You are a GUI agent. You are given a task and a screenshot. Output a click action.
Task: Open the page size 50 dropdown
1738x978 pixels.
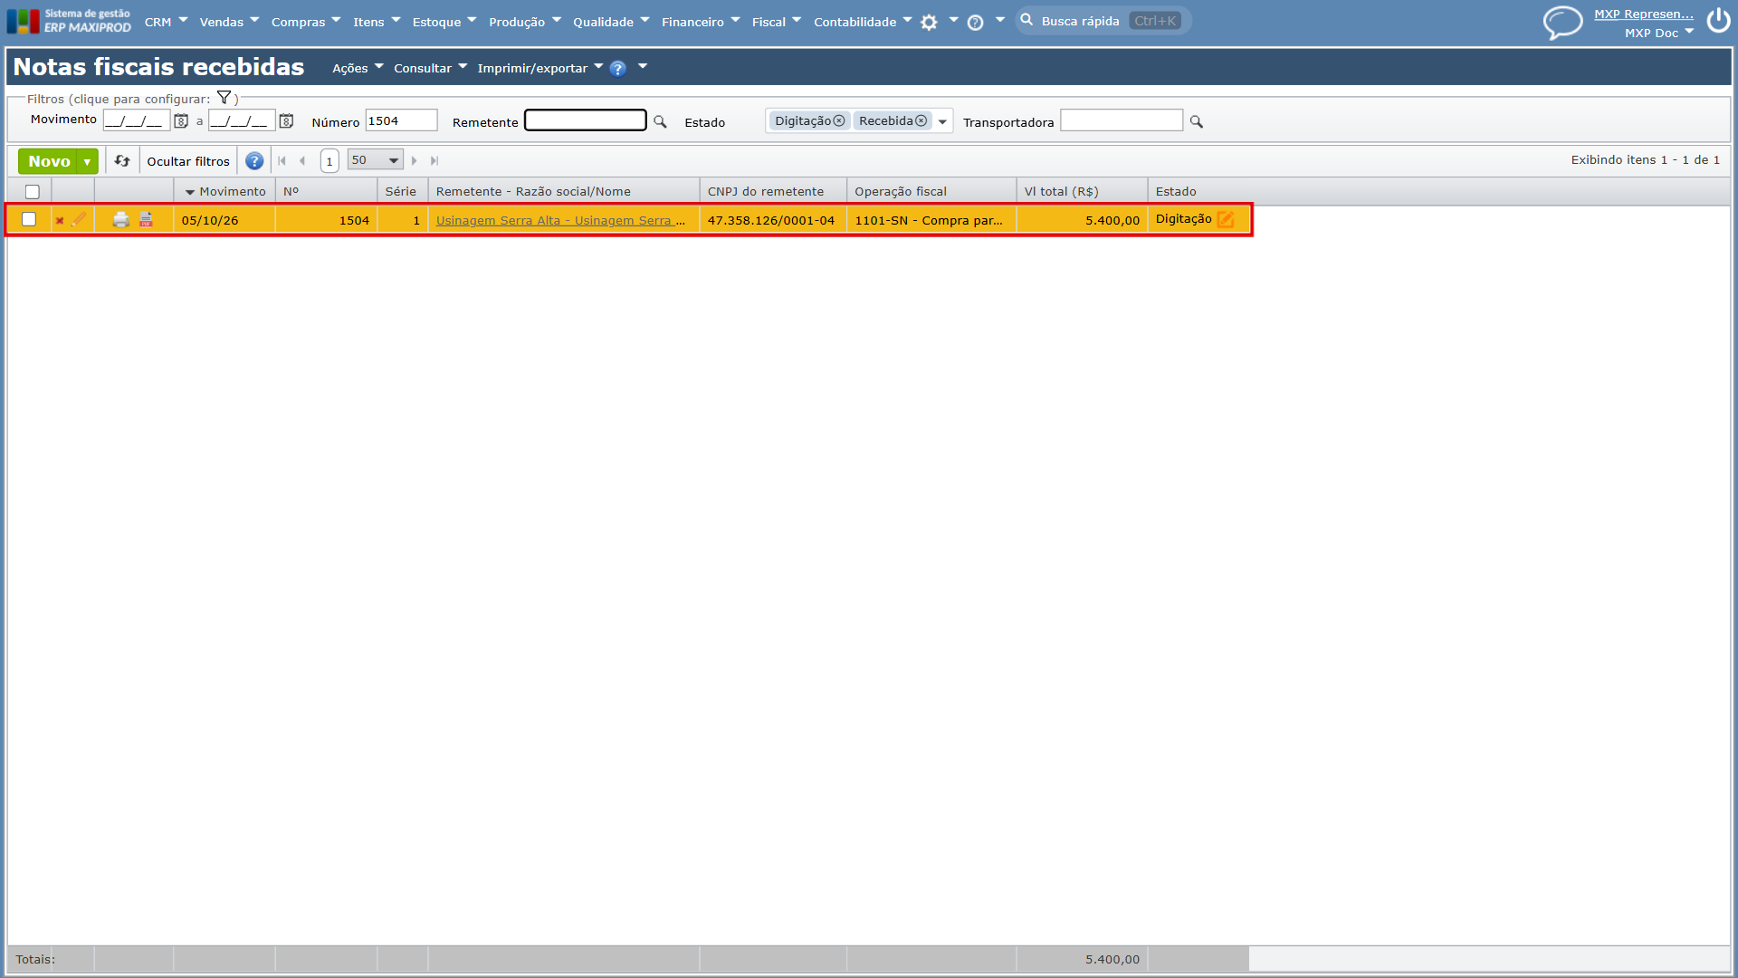[x=375, y=160]
